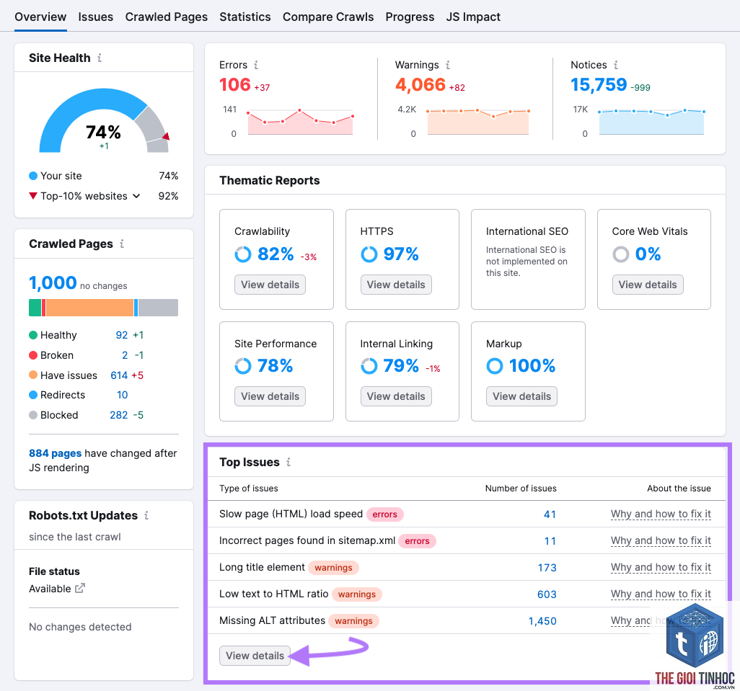
Task: View details for Site Performance
Action: click(270, 396)
